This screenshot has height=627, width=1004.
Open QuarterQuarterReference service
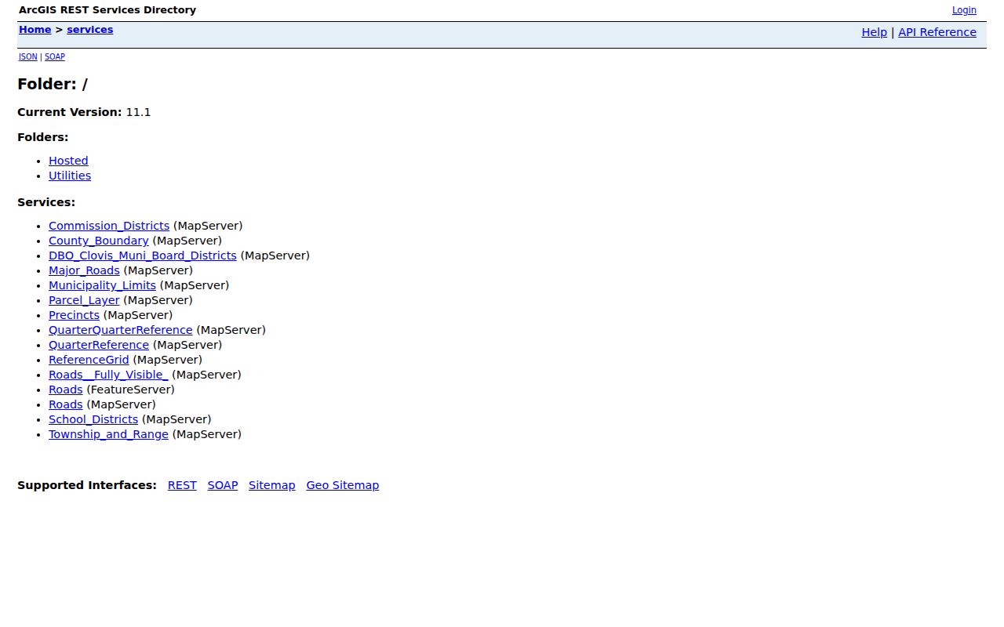121,330
